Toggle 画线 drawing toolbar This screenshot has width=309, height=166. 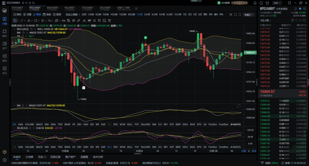point(37,15)
